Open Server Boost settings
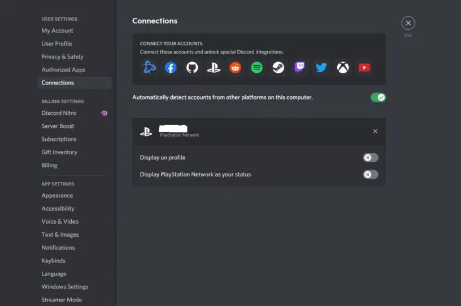461x306 pixels. tap(75, 126)
